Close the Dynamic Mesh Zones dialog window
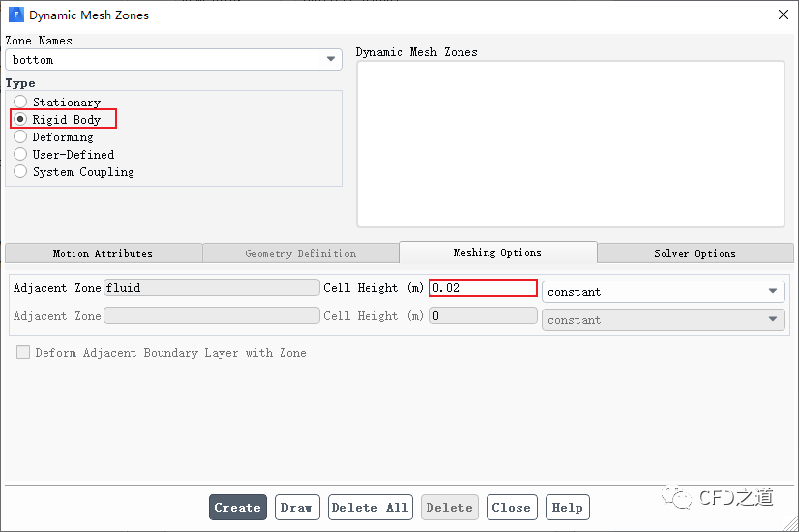799x532 pixels. click(784, 15)
